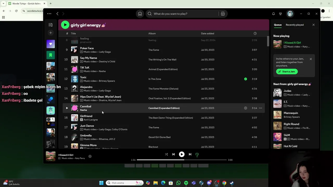333x187 pixels.
Task: Go back with Spotify back arrow
Action: tap(57, 14)
